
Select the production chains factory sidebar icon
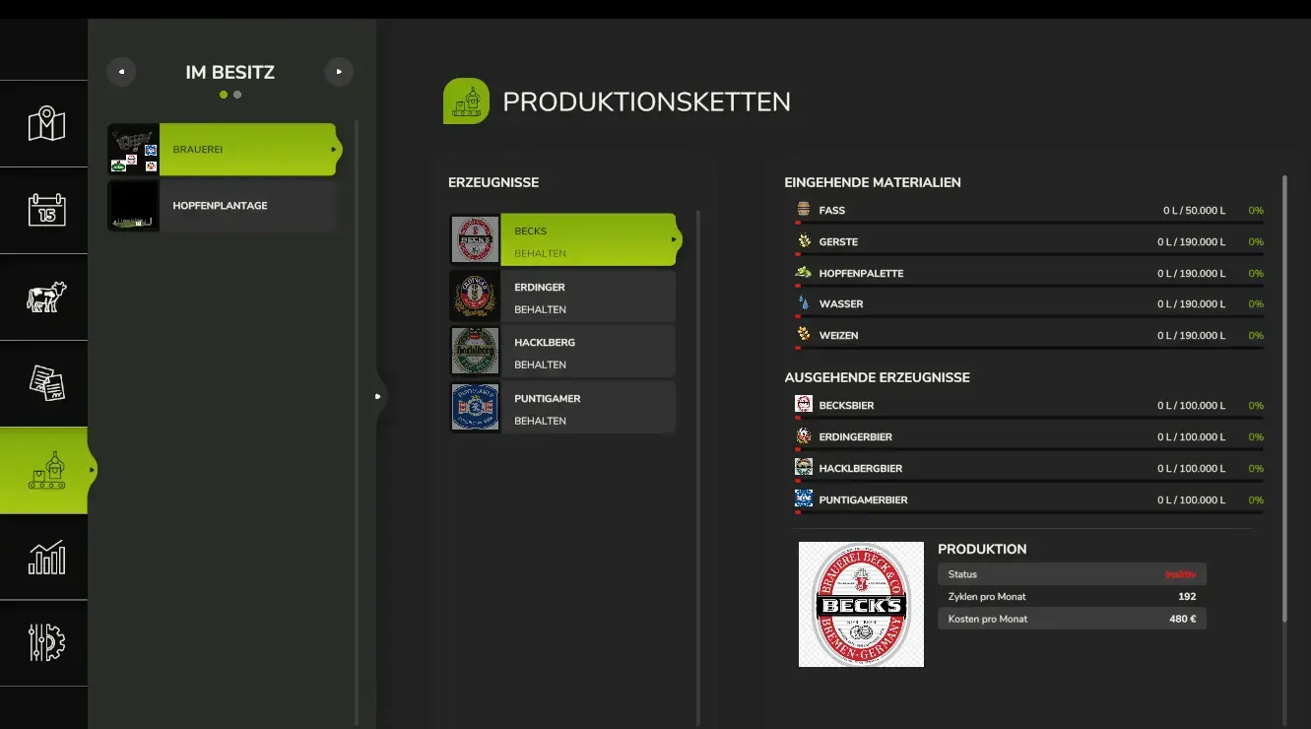coord(46,470)
